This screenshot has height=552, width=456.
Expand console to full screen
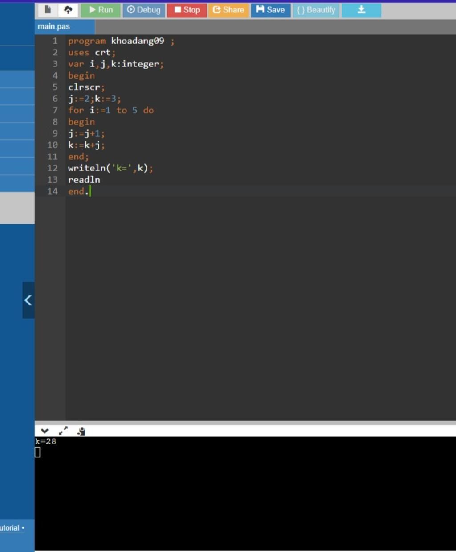63,431
